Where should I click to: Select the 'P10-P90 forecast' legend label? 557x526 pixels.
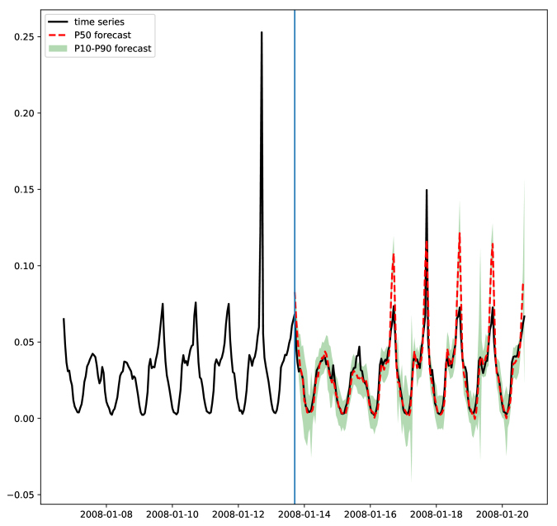tap(112, 49)
